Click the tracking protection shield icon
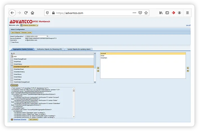The height and width of the screenshot is (131, 199). click(x=47, y=13)
